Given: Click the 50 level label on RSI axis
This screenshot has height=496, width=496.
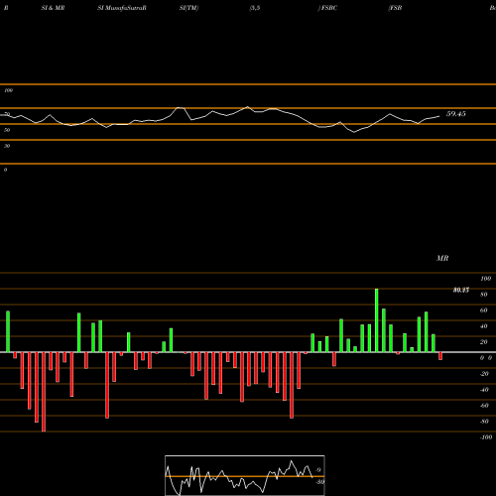Looking at the screenshot, I should [7, 130].
